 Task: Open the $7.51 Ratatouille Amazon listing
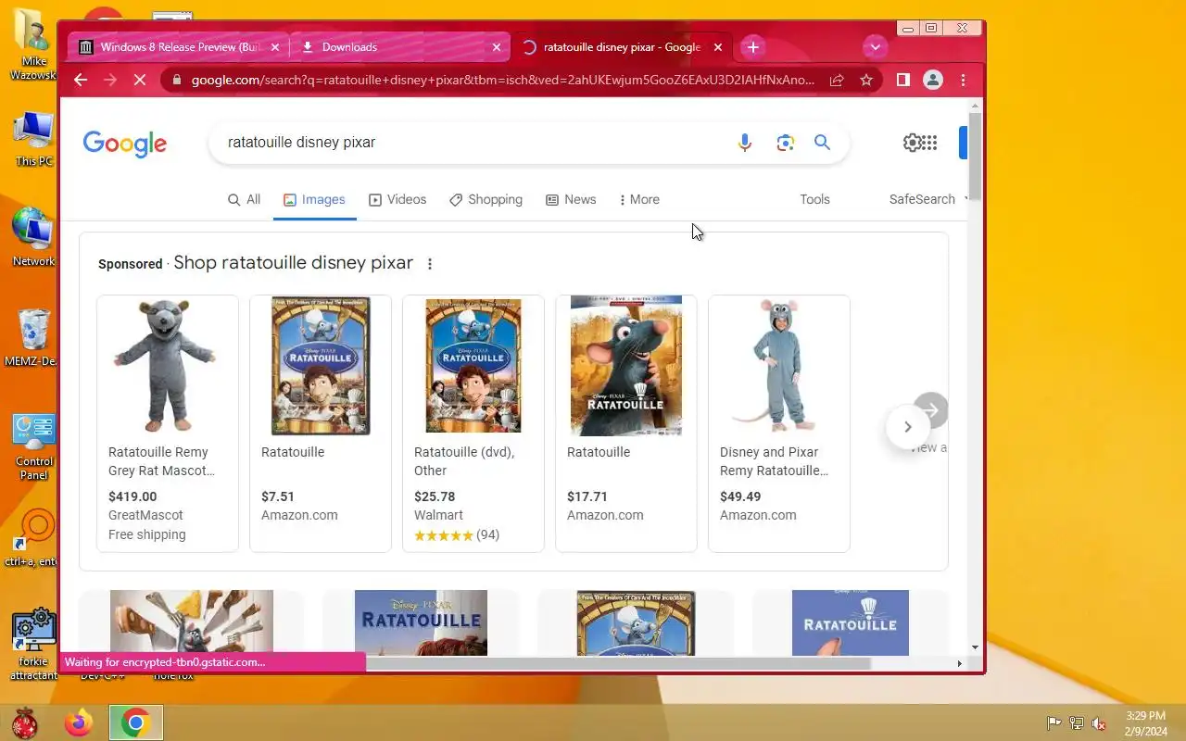[321, 423]
